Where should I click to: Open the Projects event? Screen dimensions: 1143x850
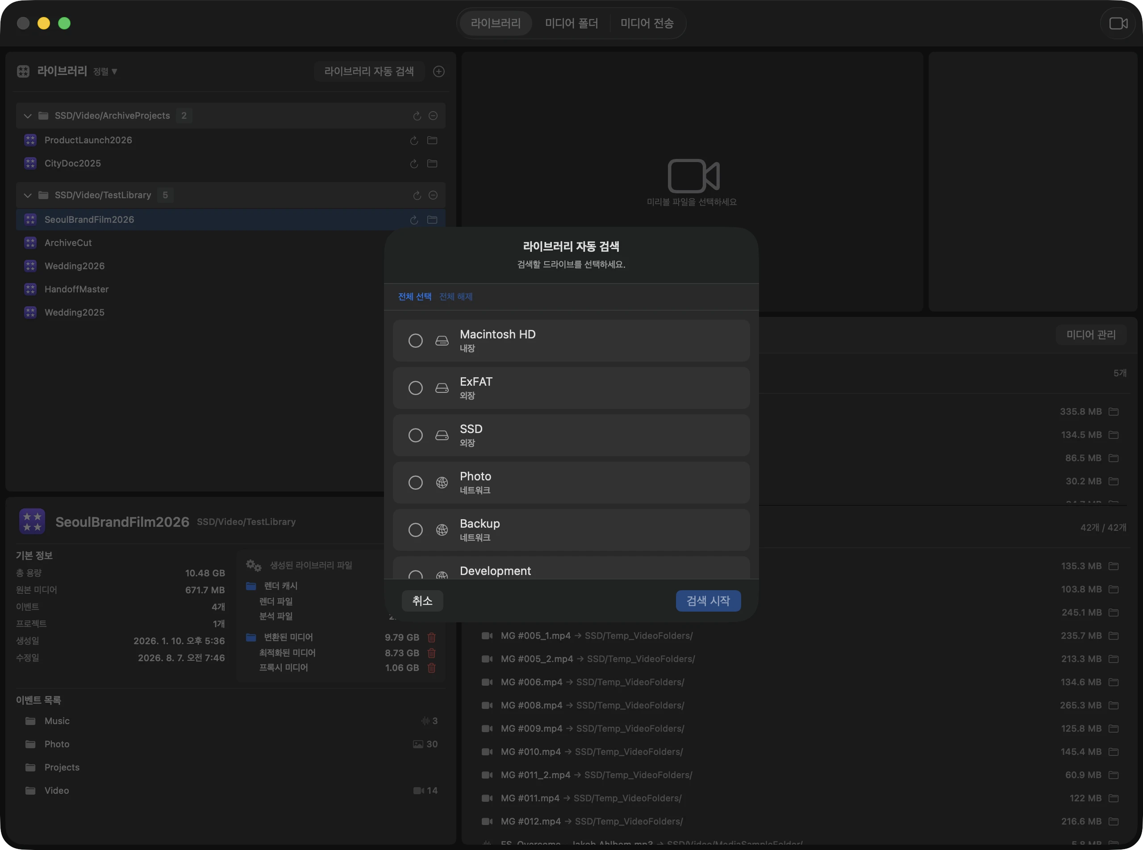click(230, 767)
